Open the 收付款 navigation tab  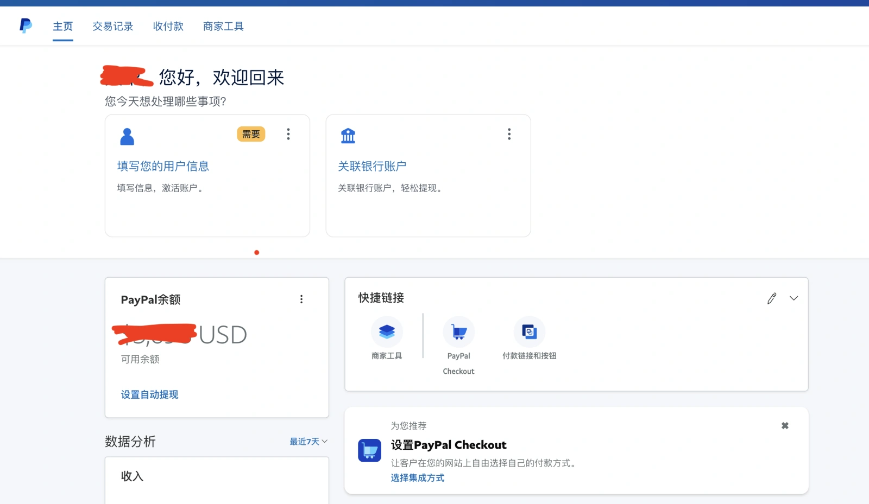[x=168, y=26]
